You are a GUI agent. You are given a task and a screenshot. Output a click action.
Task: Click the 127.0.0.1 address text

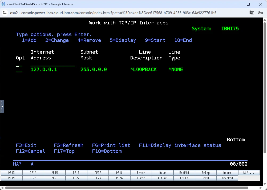(x=44, y=70)
